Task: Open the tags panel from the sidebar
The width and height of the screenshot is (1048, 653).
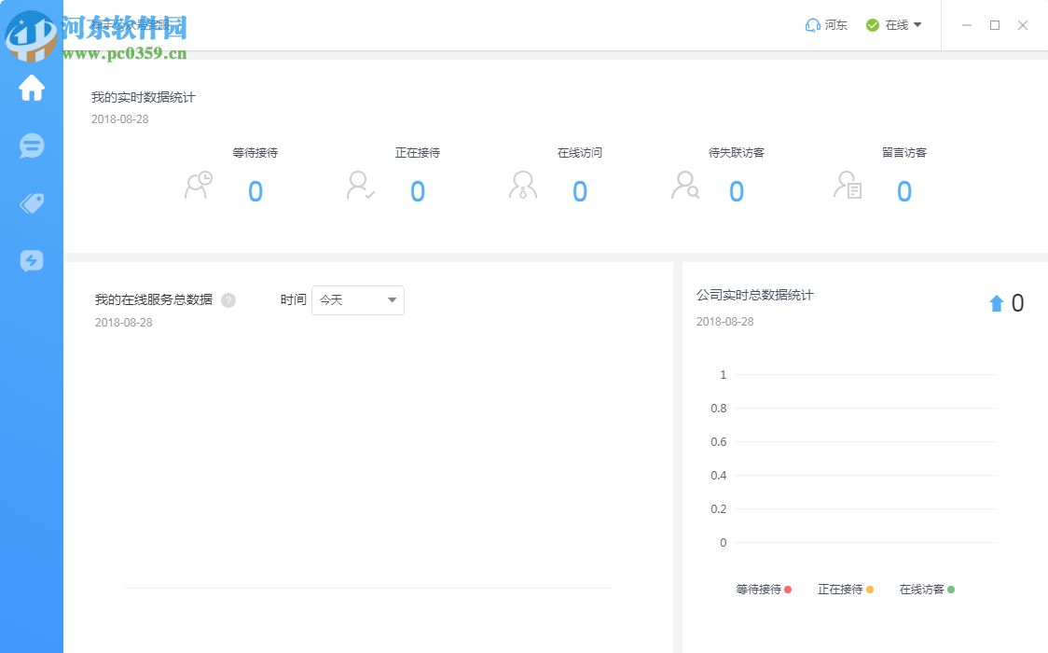Action: [x=31, y=203]
